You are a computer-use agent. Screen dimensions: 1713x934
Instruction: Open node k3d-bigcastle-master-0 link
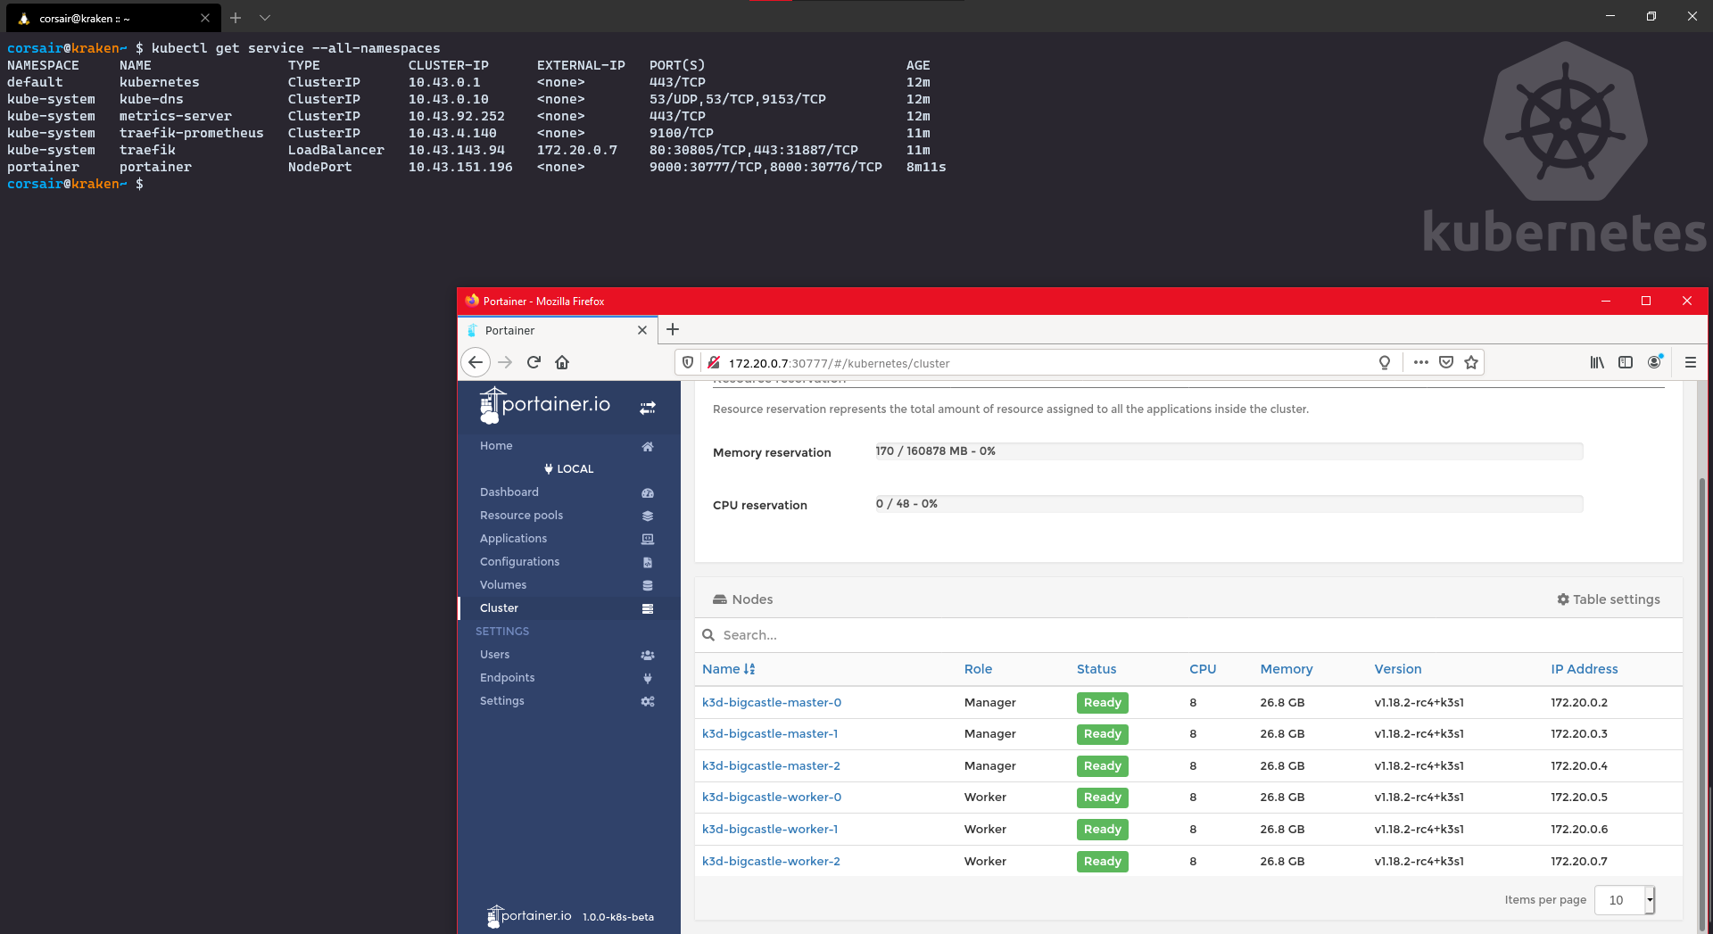pyautogui.click(x=771, y=703)
